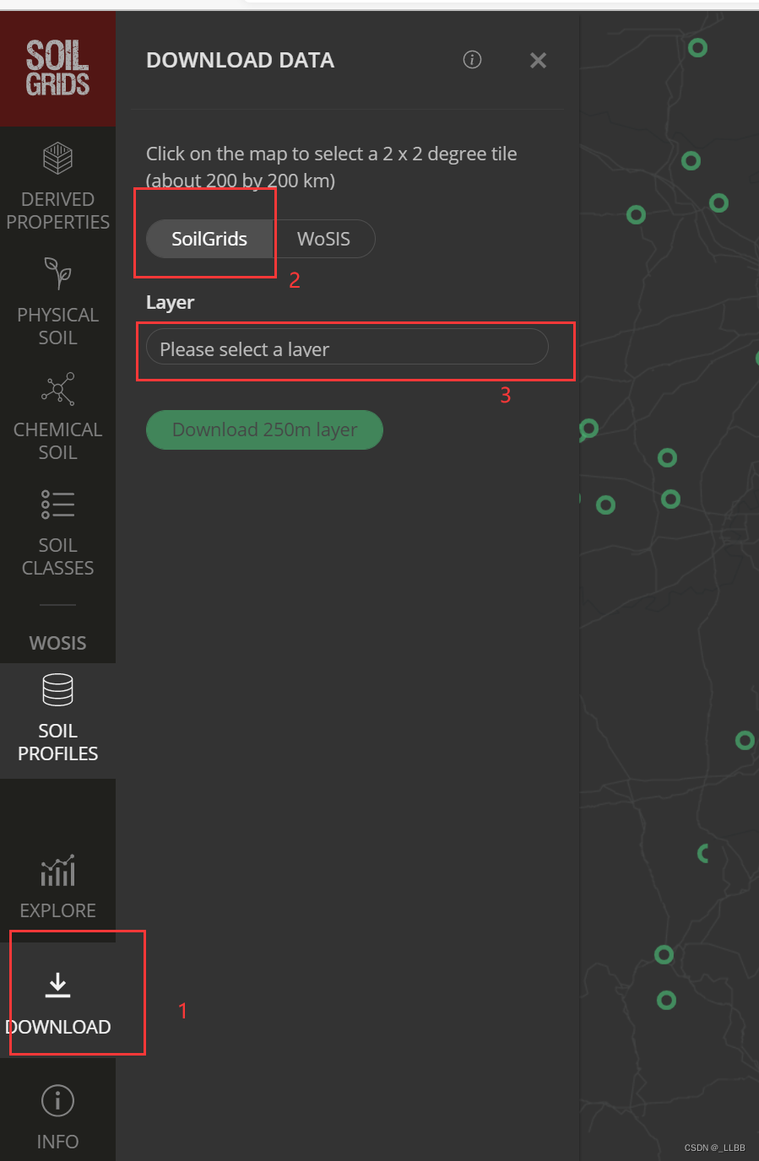Viewport: 759px width, 1161px height.
Task: Open the Physical Soil section
Action: point(57,301)
